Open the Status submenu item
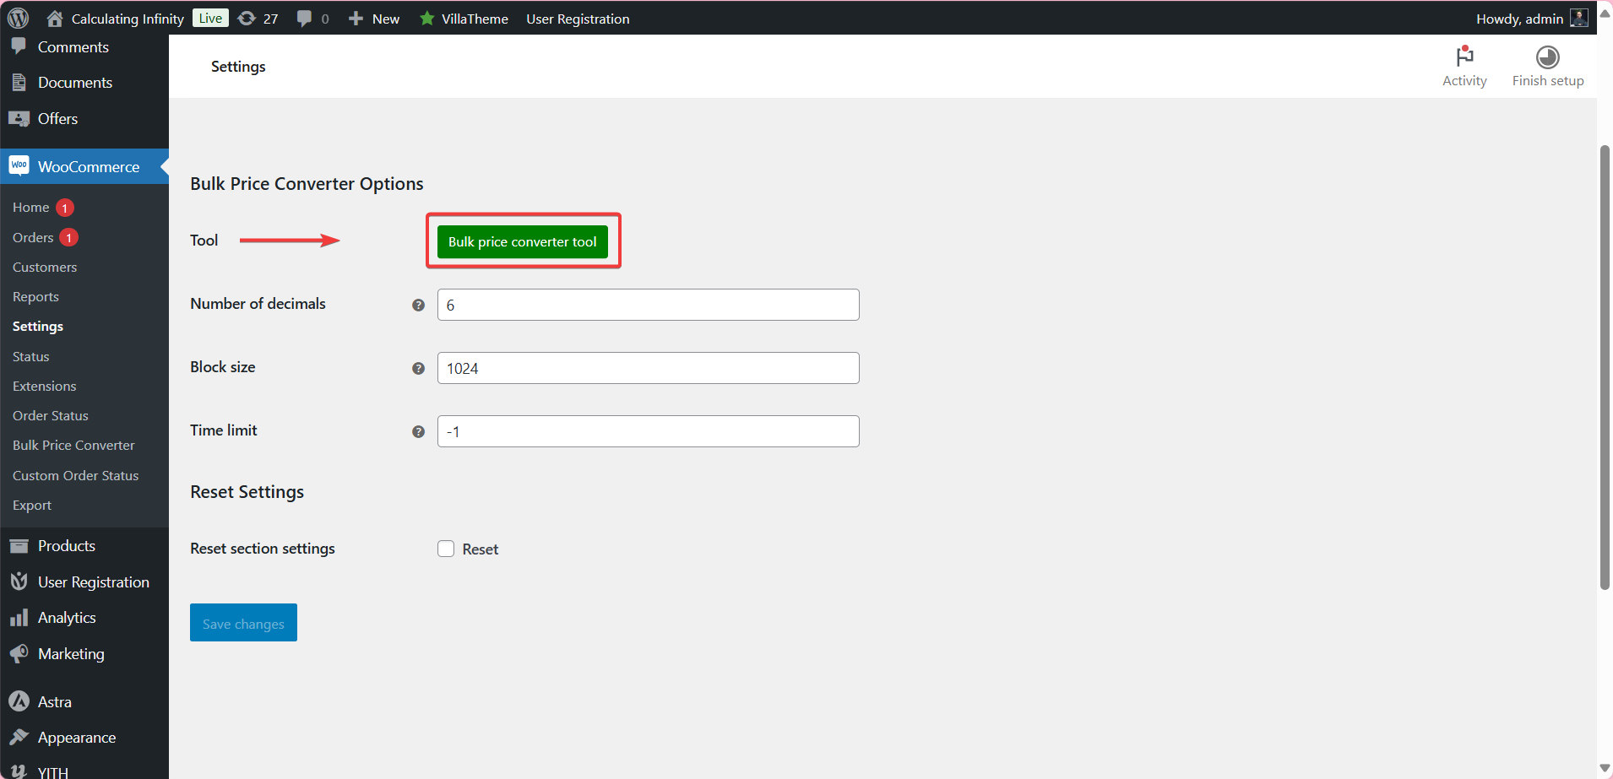The height and width of the screenshot is (779, 1613). [31, 357]
